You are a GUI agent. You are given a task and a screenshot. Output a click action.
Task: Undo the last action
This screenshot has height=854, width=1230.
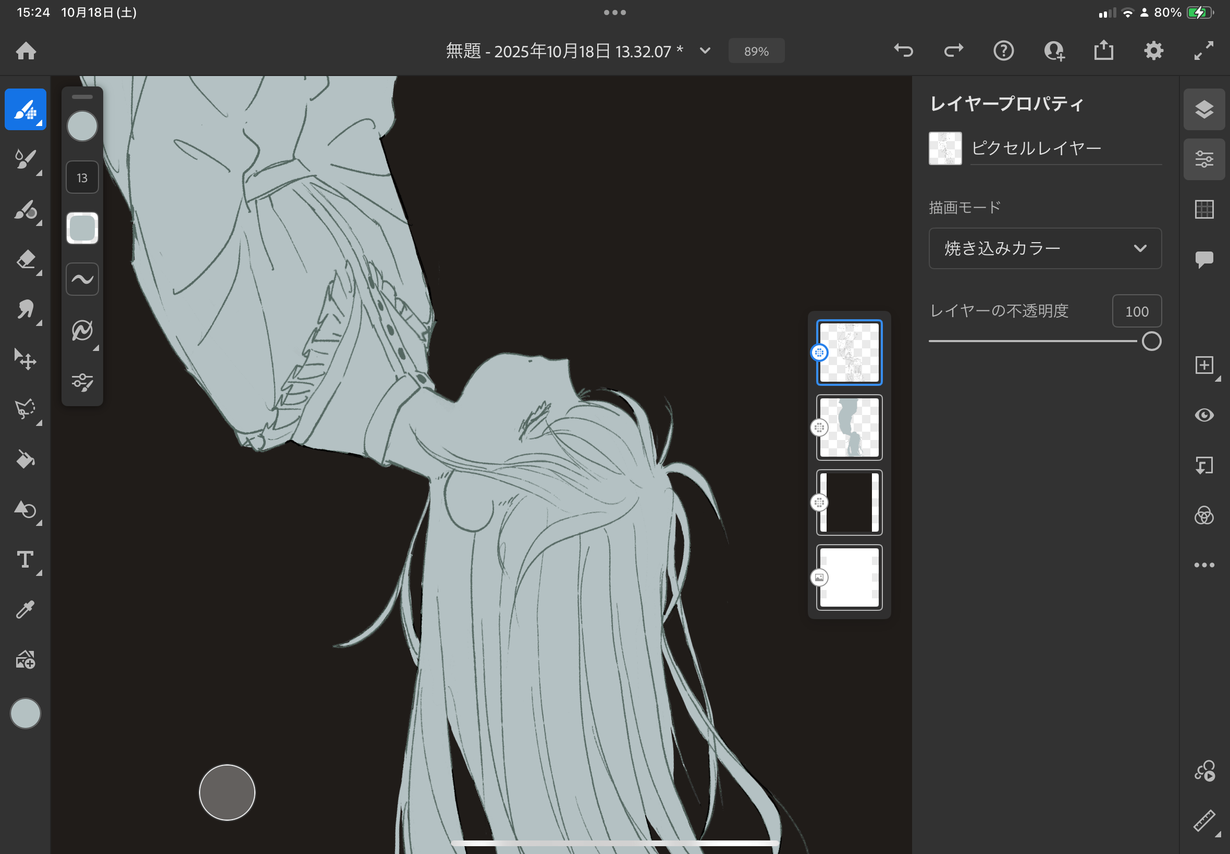tap(903, 51)
